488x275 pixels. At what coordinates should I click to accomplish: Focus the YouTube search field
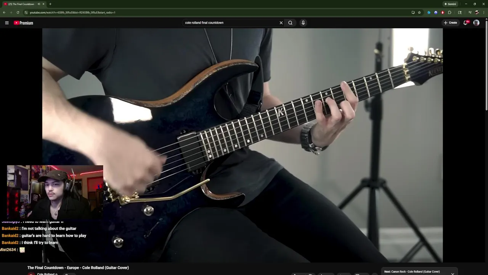coord(231,23)
